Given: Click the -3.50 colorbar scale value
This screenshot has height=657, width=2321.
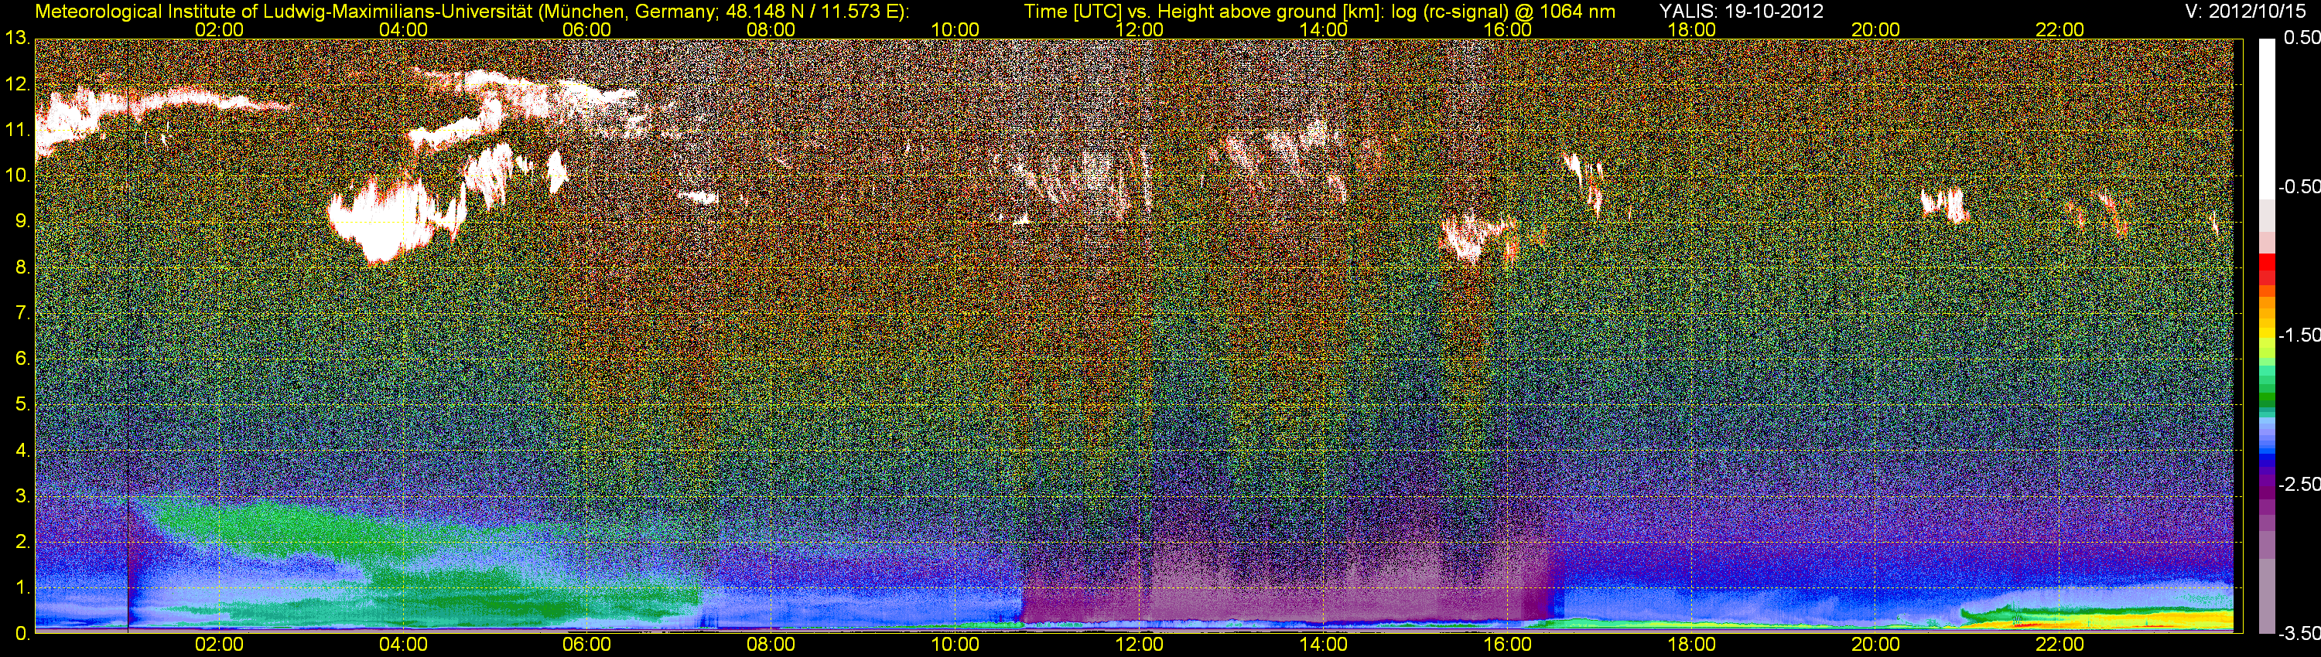Looking at the screenshot, I should [2299, 633].
